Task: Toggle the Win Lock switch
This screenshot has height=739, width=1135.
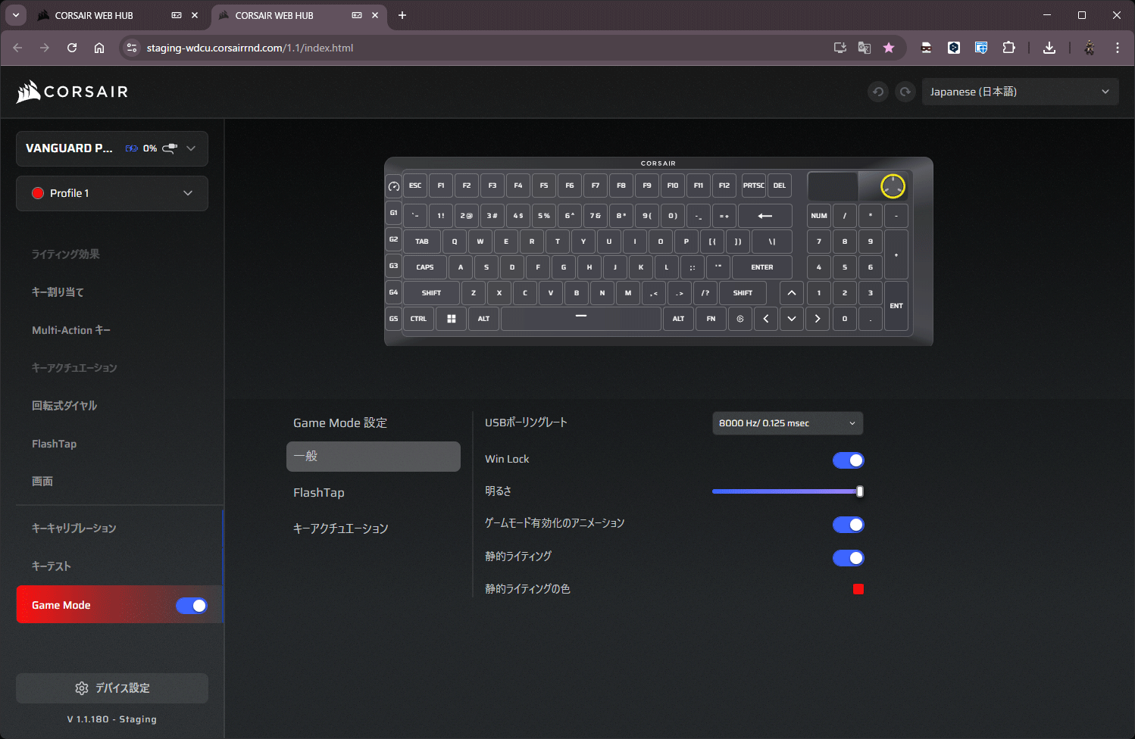Action: point(848,460)
